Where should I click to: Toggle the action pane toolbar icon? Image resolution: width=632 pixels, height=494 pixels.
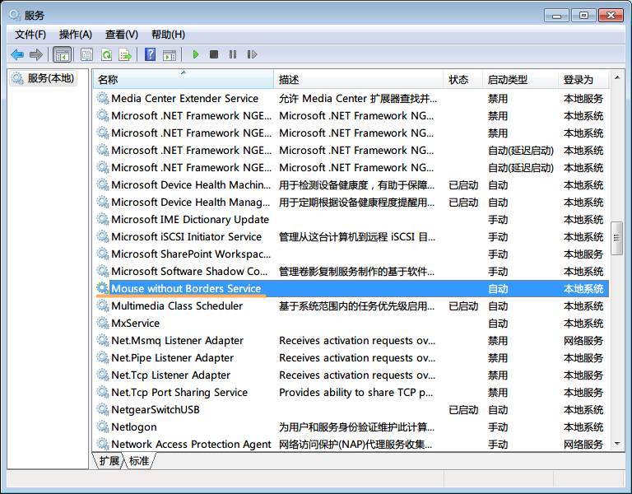point(170,55)
